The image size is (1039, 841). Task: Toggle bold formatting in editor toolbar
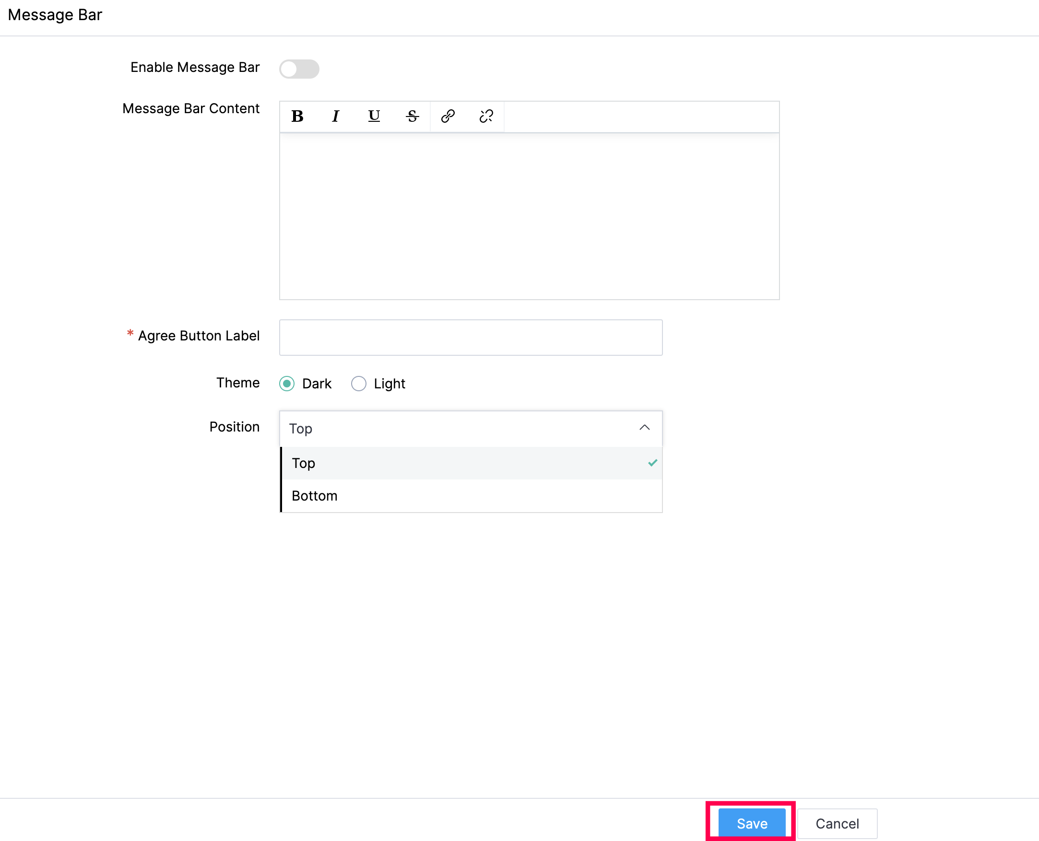click(297, 116)
